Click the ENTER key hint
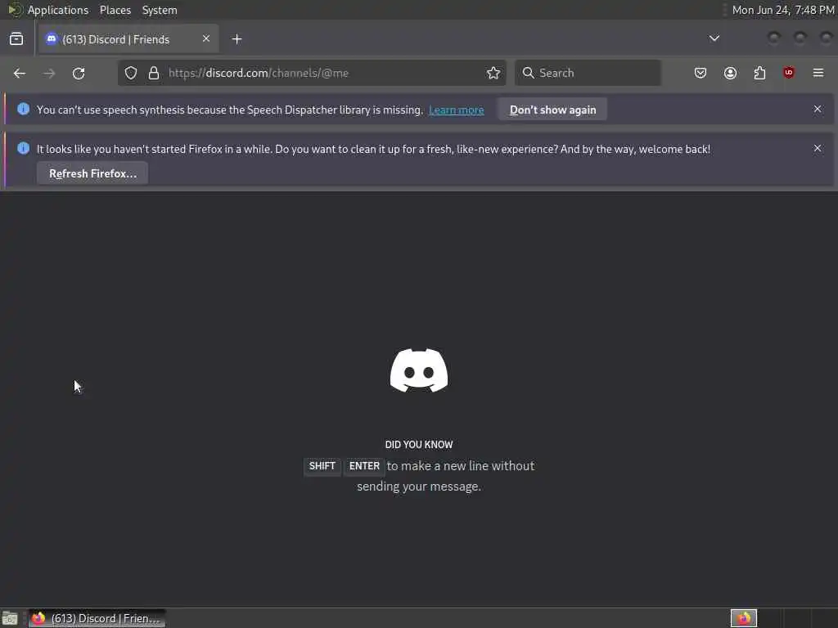 (364, 466)
